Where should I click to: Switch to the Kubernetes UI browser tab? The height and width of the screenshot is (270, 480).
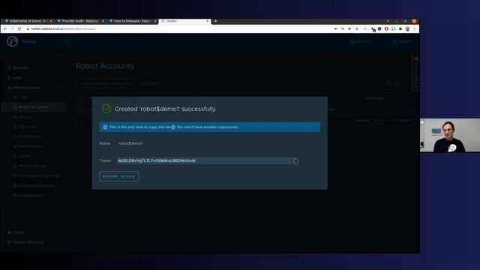point(28,21)
